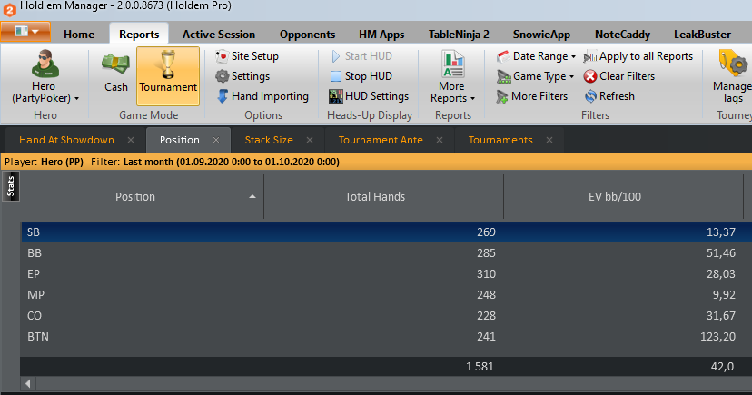The height and width of the screenshot is (395, 752).
Task: Open the HM Apps tab
Action: point(381,35)
